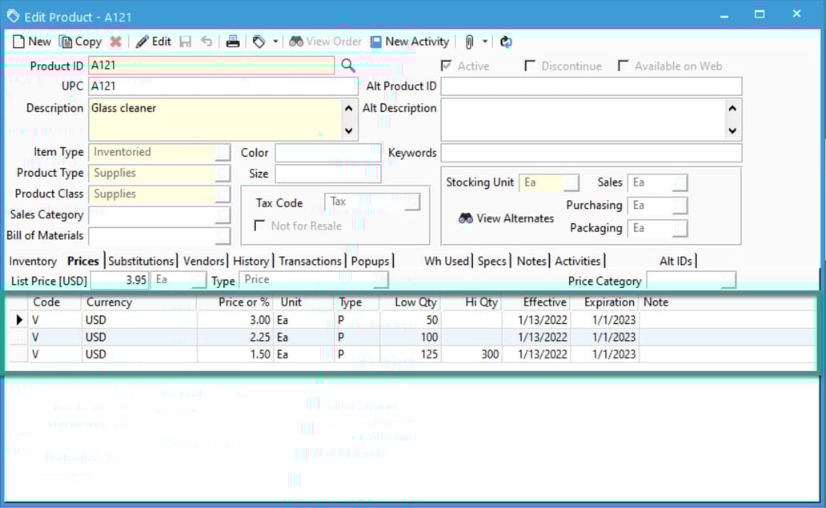The width and height of the screenshot is (826, 508).
Task: Edit the product details
Action: click(153, 41)
